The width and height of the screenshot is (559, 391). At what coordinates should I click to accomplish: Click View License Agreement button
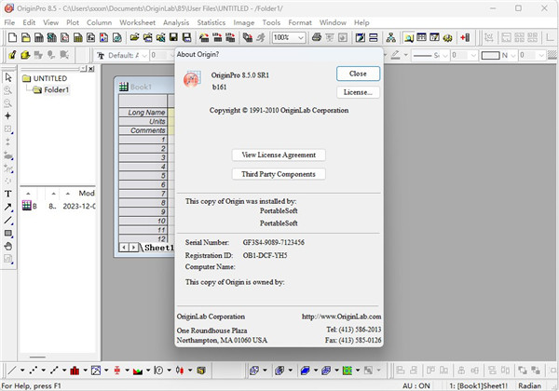278,155
